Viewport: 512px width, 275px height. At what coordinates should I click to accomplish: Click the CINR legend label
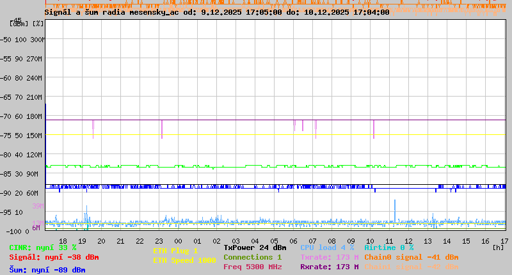[43, 247]
